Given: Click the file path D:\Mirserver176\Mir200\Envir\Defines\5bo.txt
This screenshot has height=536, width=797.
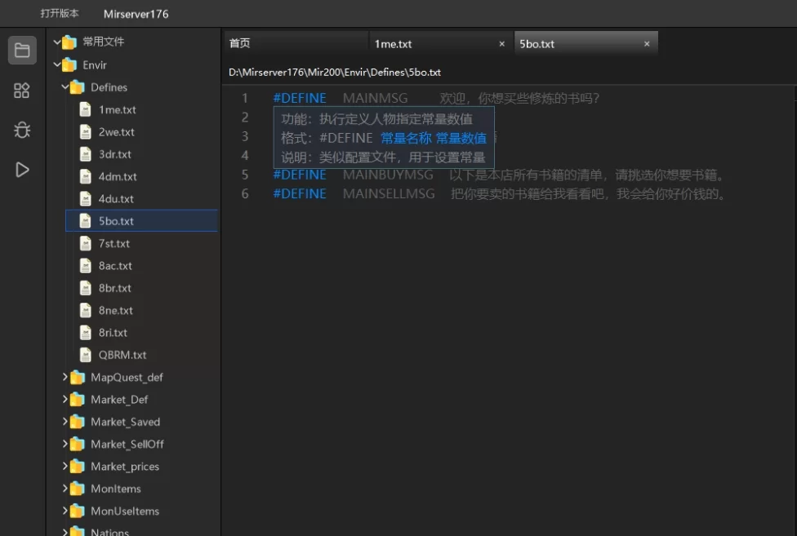Looking at the screenshot, I should coord(335,72).
